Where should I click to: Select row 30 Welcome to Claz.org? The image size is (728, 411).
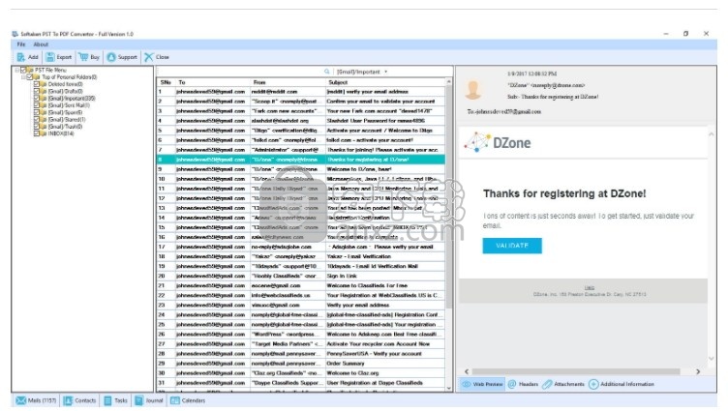click(301, 373)
